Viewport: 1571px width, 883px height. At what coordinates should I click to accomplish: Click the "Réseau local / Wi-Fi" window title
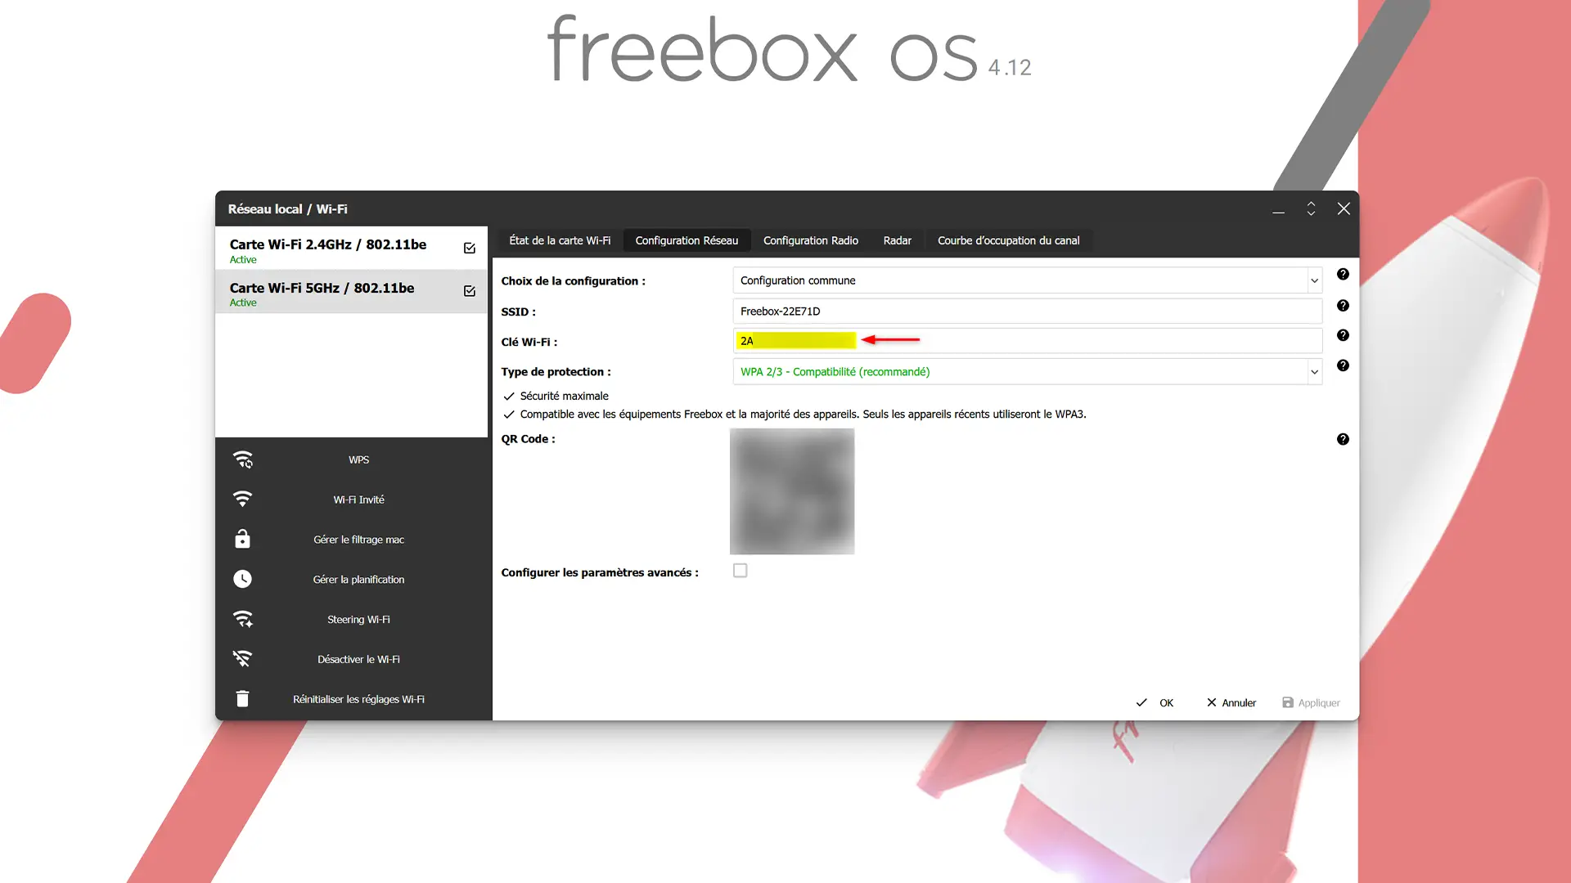(287, 209)
